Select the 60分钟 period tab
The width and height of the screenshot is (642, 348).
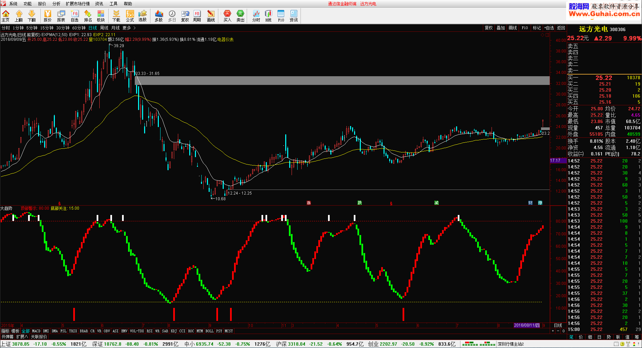tap(79, 28)
